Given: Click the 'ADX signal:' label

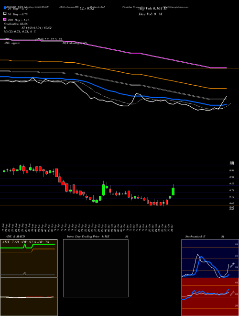Looking at the screenshot, I should [x=12, y=43].
